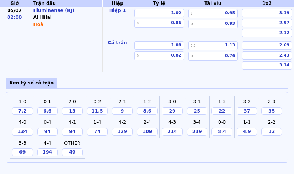Pick Hiệp 1 handicap odds 1.02
This screenshot has width=294, height=174.
[159, 13]
